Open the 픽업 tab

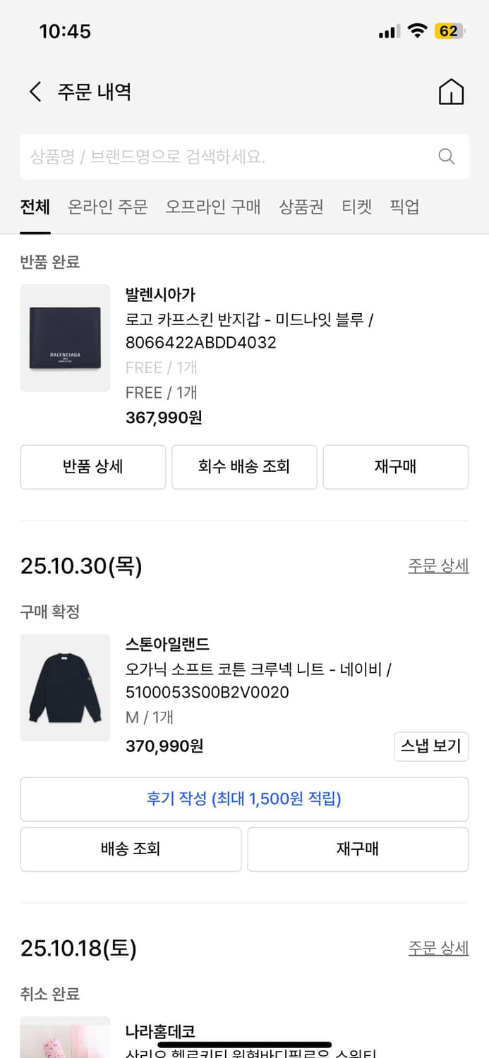404,207
